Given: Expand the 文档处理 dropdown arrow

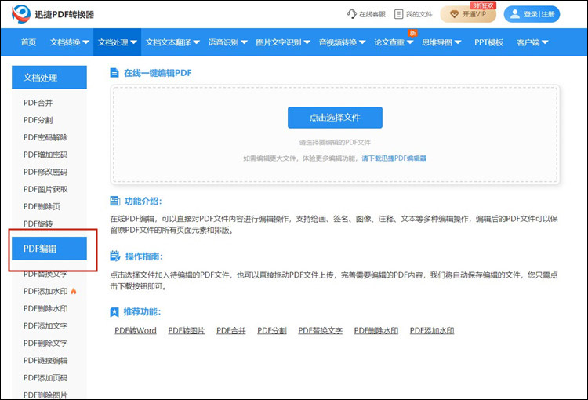Looking at the screenshot, I should [133, 42].
